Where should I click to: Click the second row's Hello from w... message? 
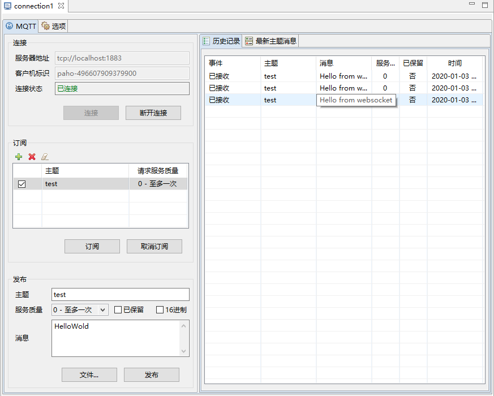tap(343, 88)
